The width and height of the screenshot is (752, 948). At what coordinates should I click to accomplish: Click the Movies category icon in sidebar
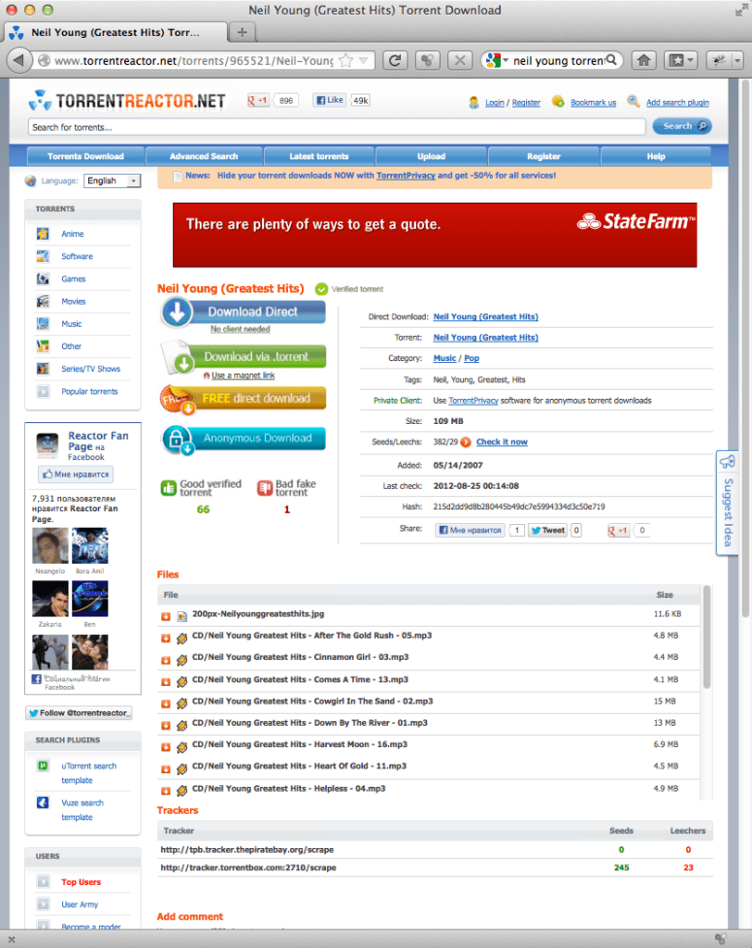[x=43, y=302]
